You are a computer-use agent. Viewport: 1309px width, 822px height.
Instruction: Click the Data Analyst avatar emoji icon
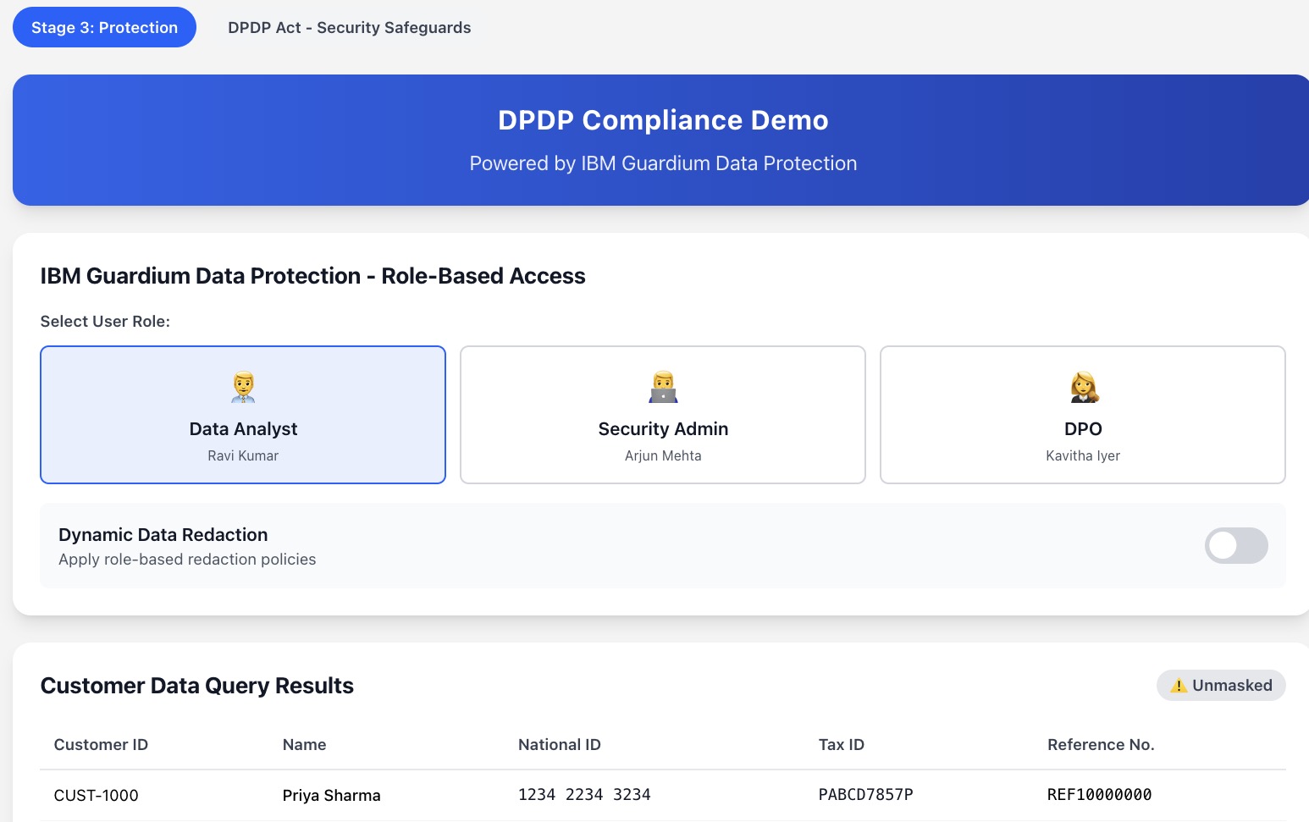point(243,387)
